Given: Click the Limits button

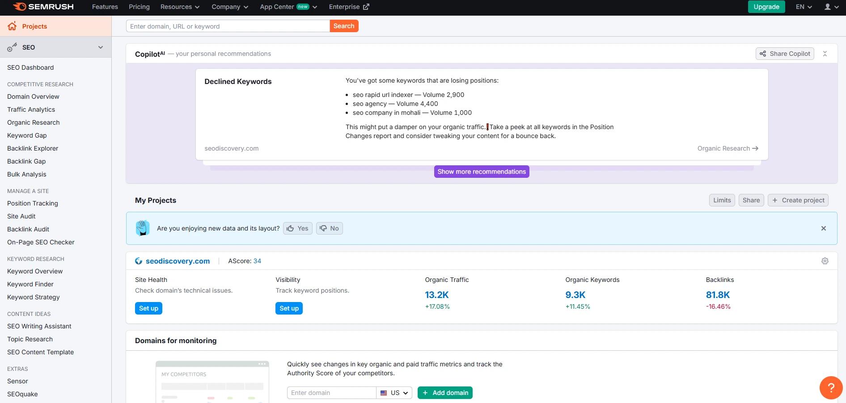Looking at the screenshot, I should 722,200.
